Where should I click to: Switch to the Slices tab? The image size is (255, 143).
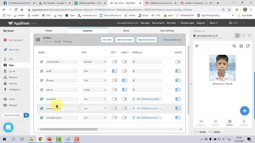pyautogui.click(x=126, y=31)
